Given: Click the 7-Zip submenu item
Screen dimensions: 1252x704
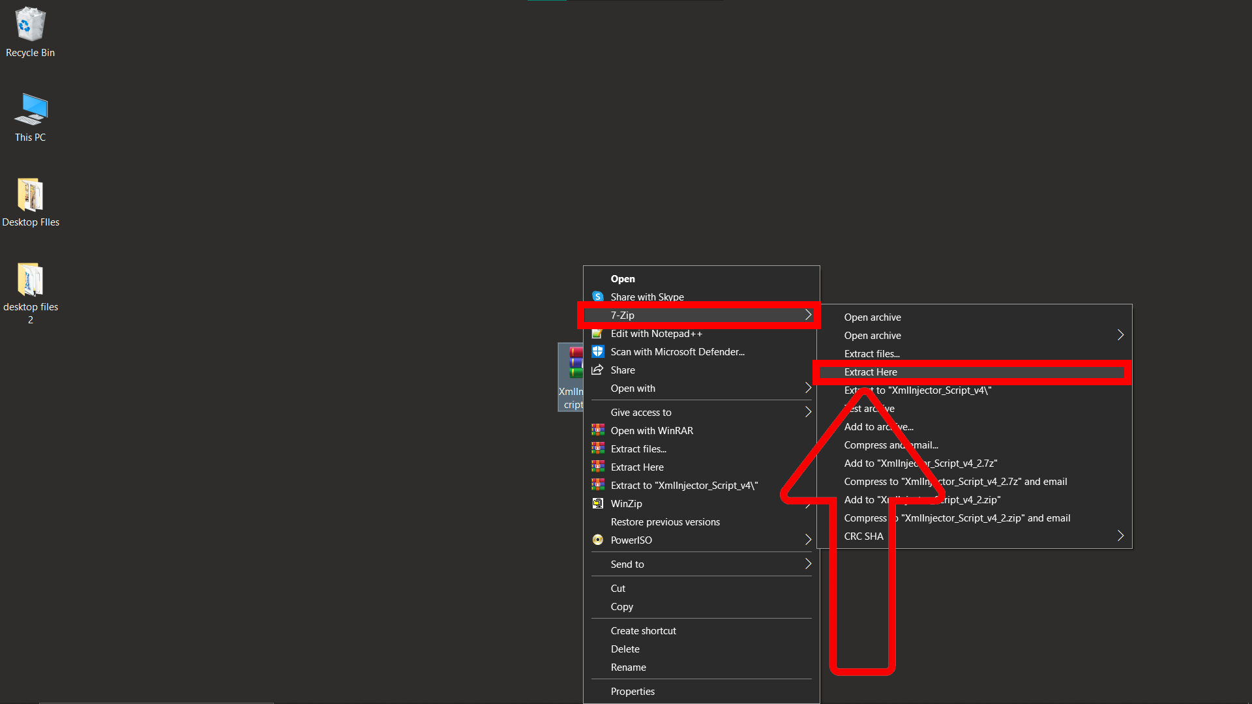Looking at the screenshot, I should [702, 315].
